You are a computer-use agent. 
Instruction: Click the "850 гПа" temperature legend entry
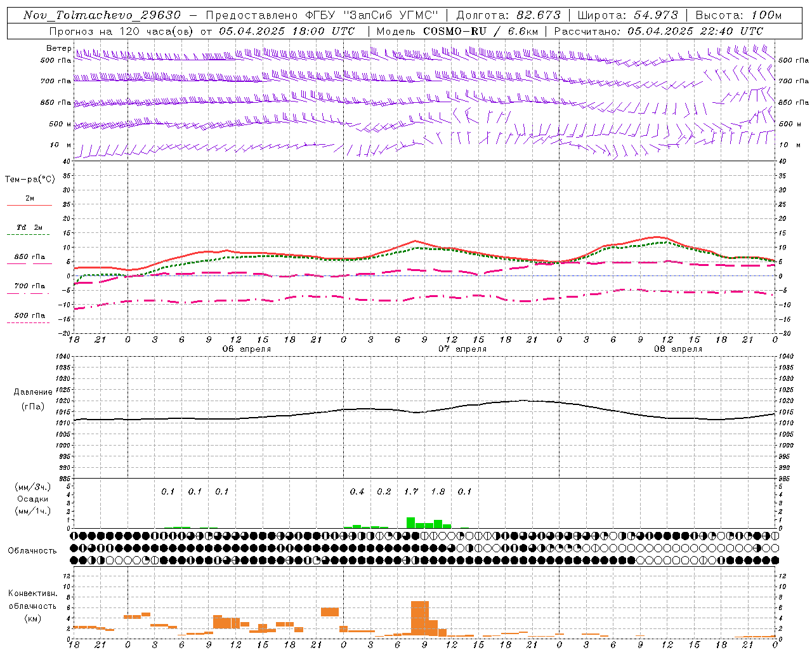click(x=30, y=257)
